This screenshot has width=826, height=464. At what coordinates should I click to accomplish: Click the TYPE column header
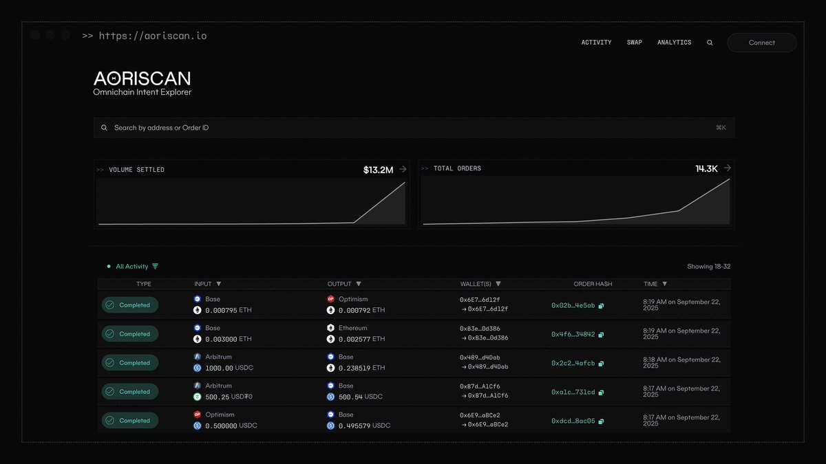click(x=144, y=284)
